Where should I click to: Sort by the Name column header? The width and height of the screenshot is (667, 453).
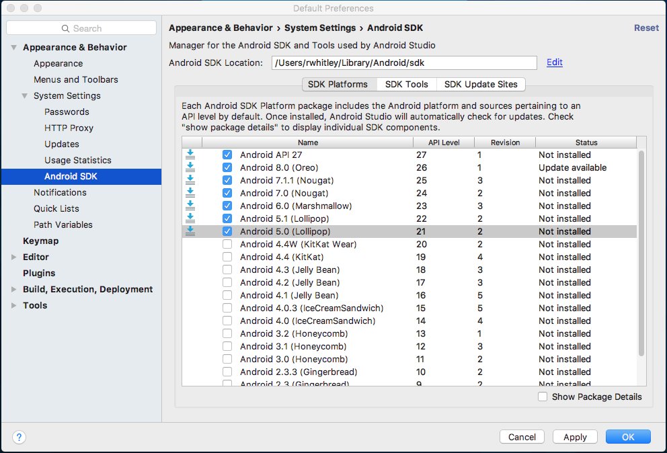307,142
